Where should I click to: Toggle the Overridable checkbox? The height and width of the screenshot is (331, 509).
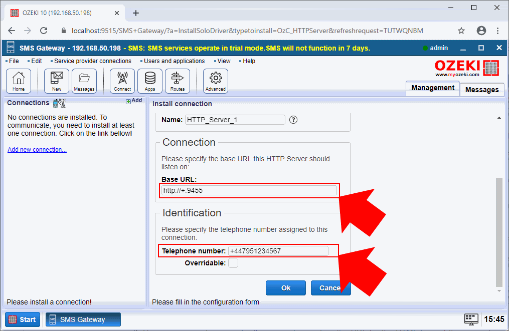pyautogui.click(x=233, y=263)
